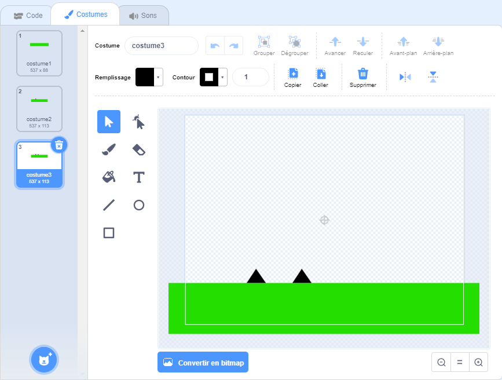Flip the selection vertically
Viewport: 502px width, 380px height.
click(x=433, y=77)
